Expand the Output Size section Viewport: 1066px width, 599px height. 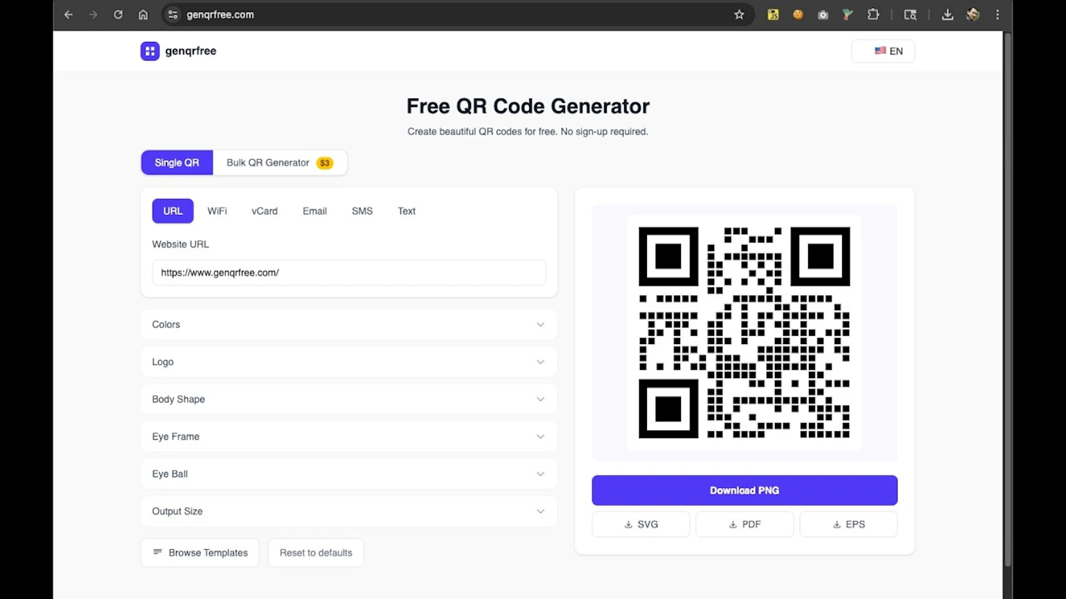[349, 511]
